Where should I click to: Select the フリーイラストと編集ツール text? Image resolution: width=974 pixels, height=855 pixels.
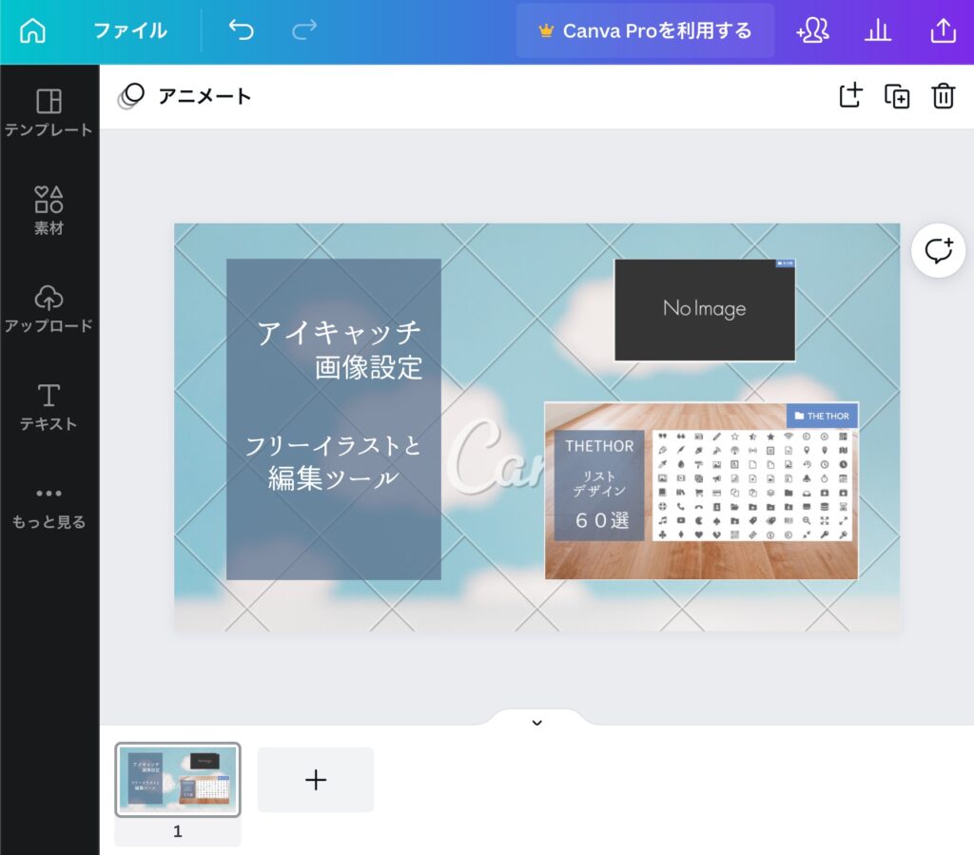pyautogui.click(x=334, y=461)
